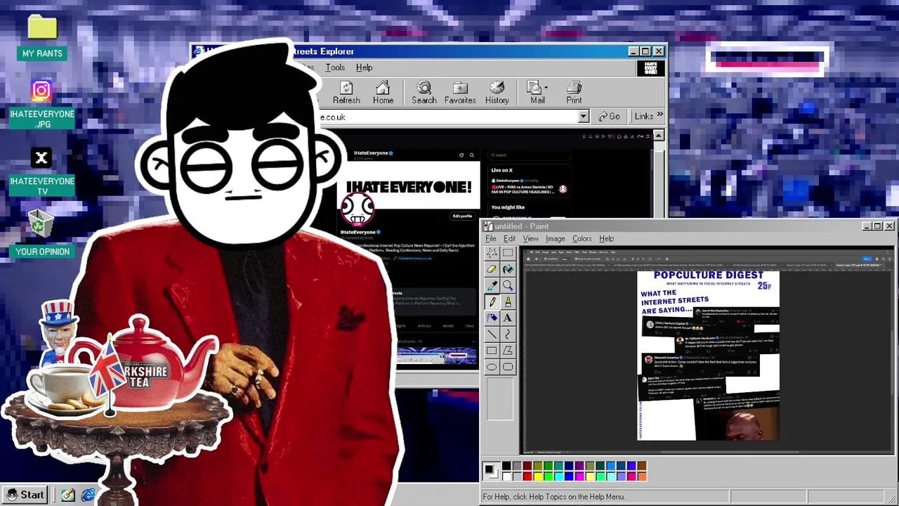Choose the Ellipse tool in Paint
The image size is (899, 506).
click(x=492, y=366)
